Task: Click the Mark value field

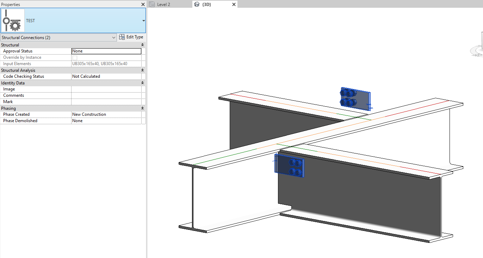Action: click(x=106, y=101)
